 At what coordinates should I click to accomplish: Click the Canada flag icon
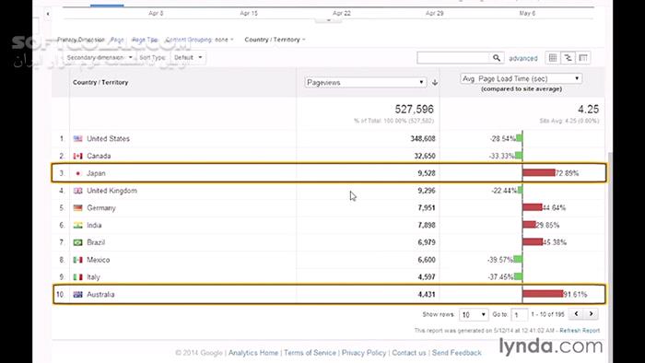(77, 157)
